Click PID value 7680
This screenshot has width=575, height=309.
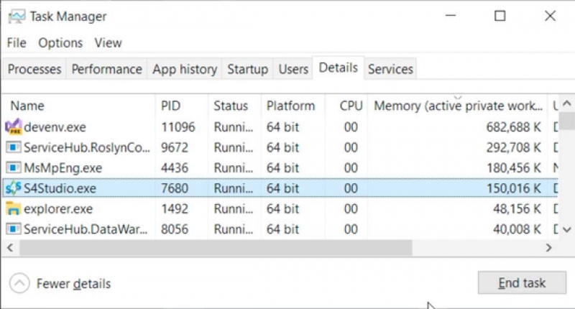[x=175, y=188]
